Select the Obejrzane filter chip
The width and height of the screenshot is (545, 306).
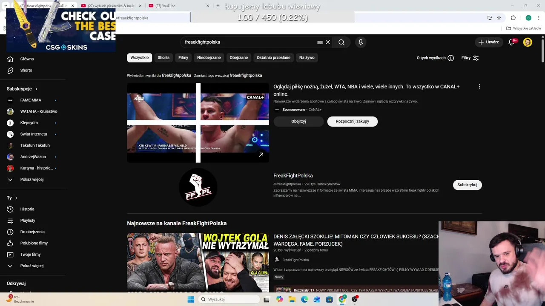point(239,58)
